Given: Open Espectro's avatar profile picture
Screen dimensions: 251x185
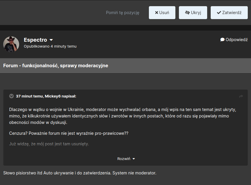Looking at the screenshot, I should click(11, 44).
